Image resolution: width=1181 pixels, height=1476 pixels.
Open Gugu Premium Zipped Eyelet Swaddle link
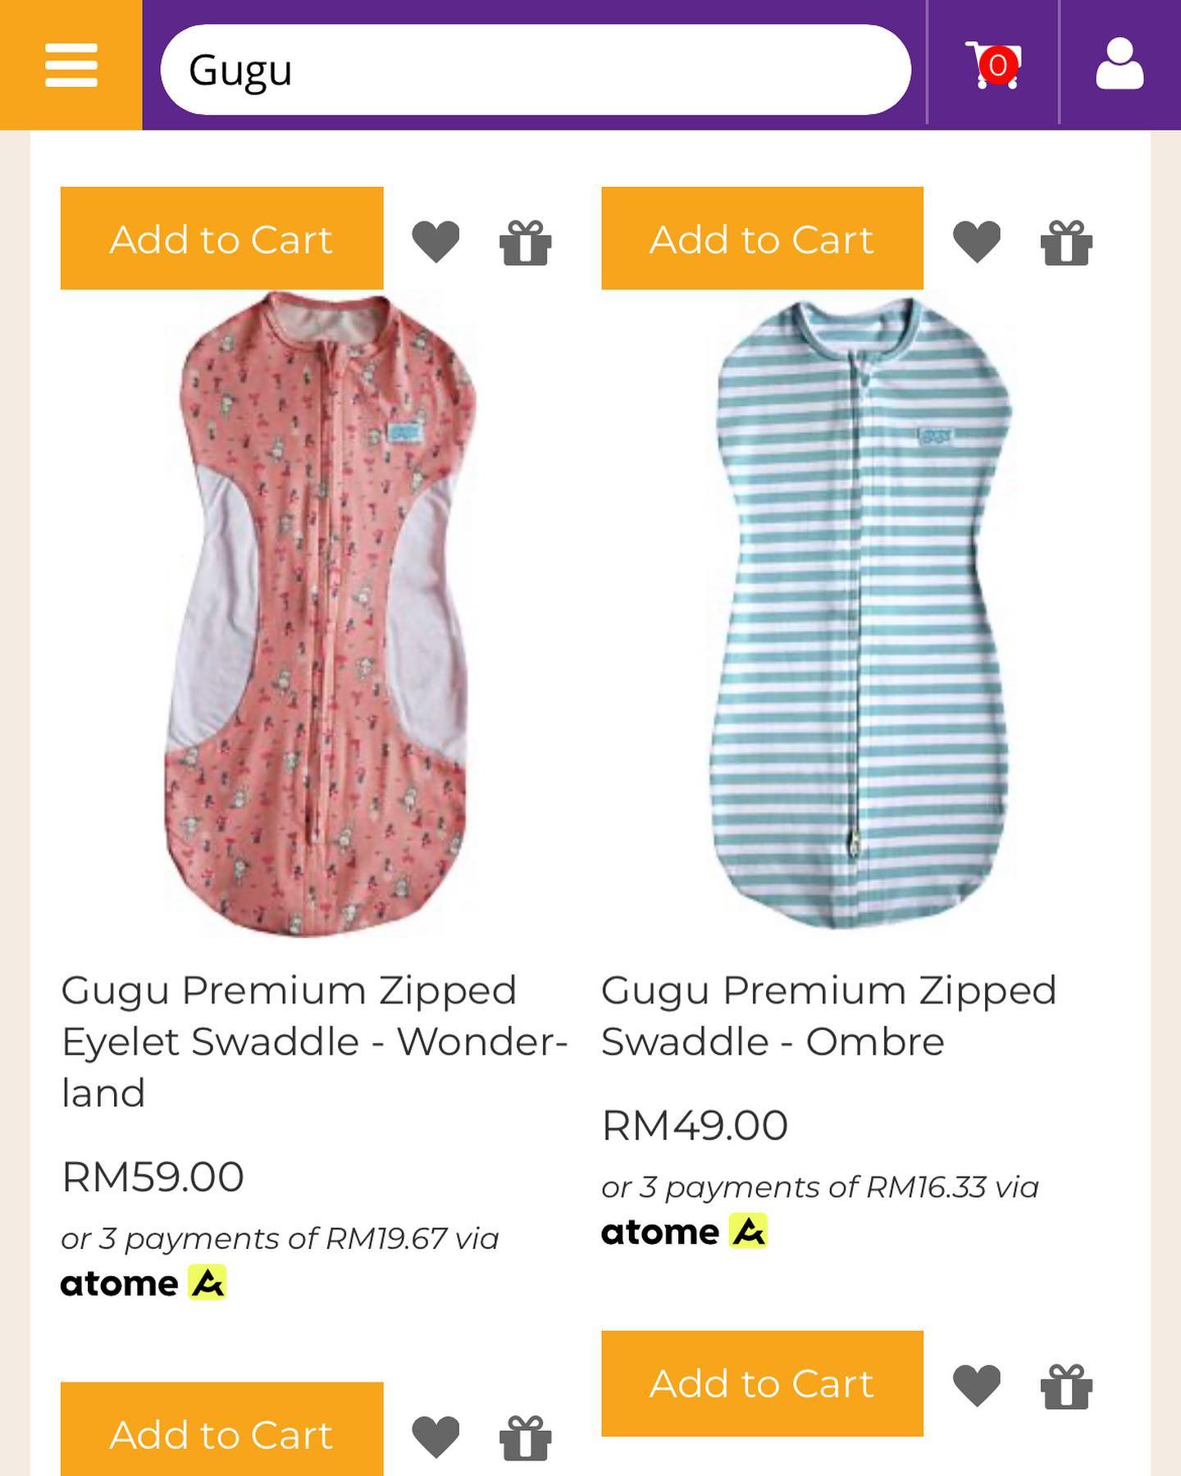click(314, 1041)
